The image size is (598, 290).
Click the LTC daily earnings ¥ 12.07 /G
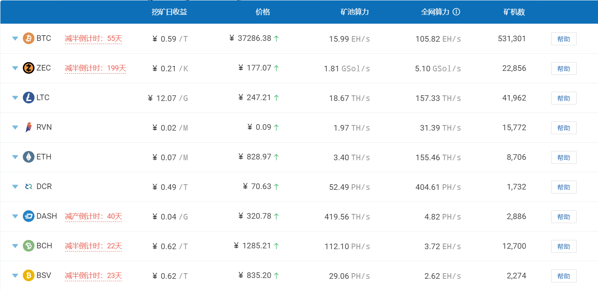pyautogui.click(x=168, y=99)
